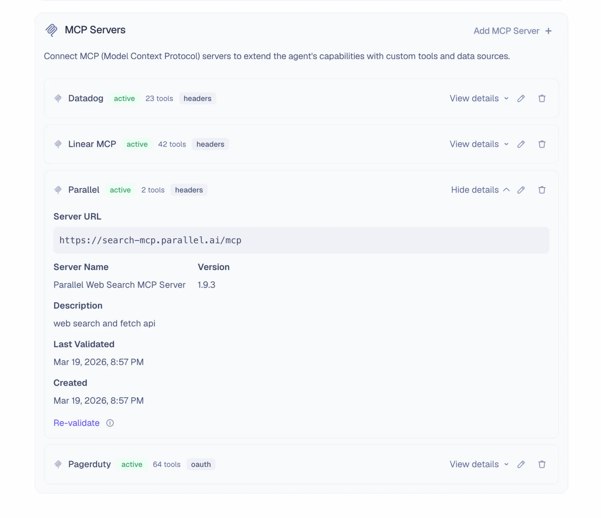This screenshot has height=518, width=601.
Task: Select the Server URL text field
Action: pyautogui.click(x=300, y=240)
